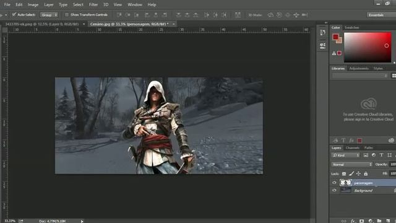Click the Distribute Right Edges icon
The image size is (396, 223).
coord(224,15)
